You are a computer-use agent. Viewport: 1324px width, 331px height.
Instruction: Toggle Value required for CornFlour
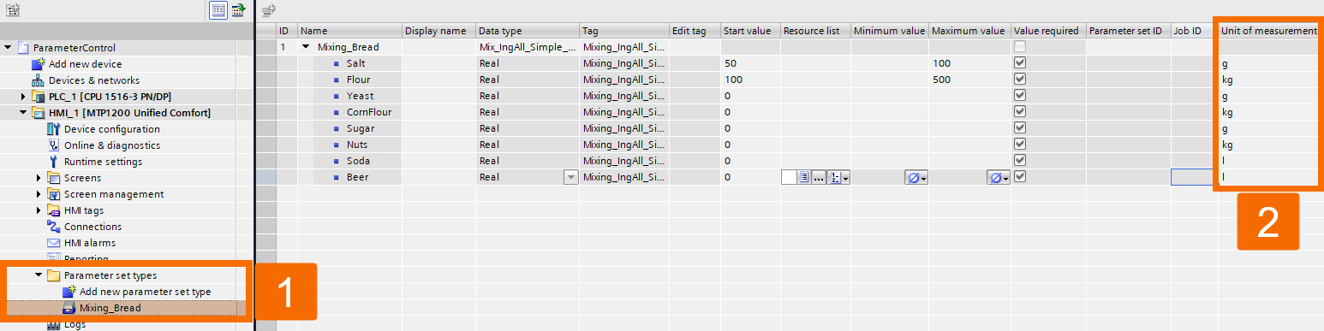(1020, 112)
